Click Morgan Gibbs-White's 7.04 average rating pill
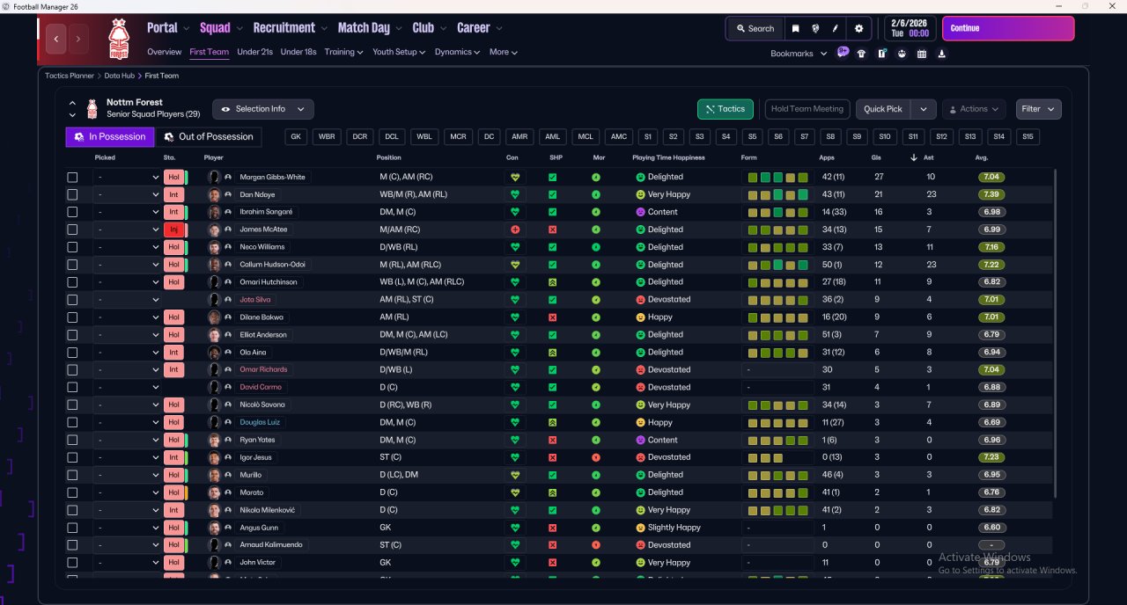The image size is (1127, 605). coord(991,177)
